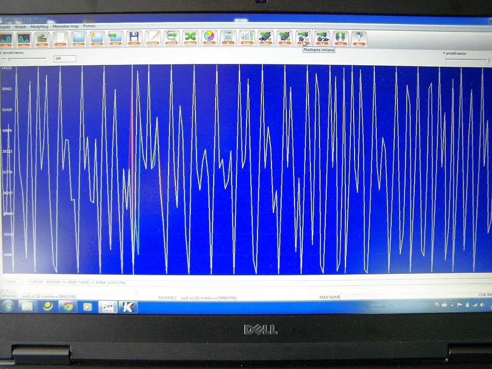Image resolution: width=492 pixels, height=369 pixels.
Task: Click the pencil properties icon
Action: click(x=153, y=38)
